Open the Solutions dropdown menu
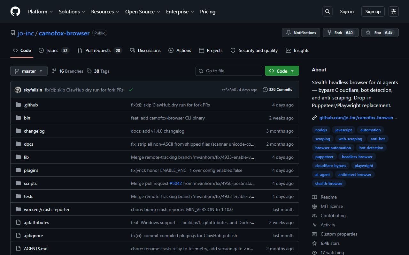Image resolution: width=409 pixels, height=255 pixels. point(72,11)
